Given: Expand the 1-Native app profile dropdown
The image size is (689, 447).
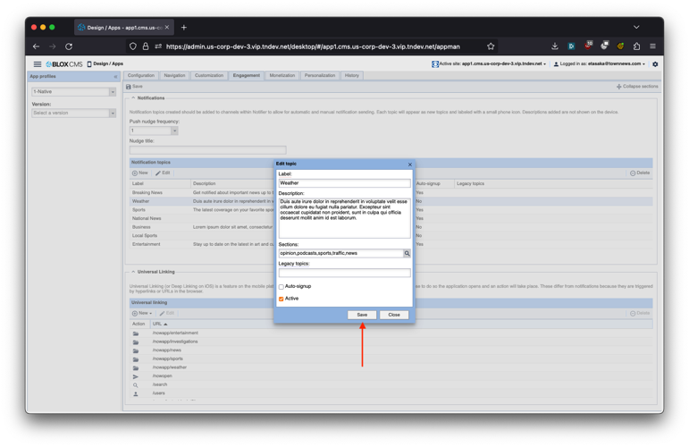Looking at the screenshot, I should 113,92.
